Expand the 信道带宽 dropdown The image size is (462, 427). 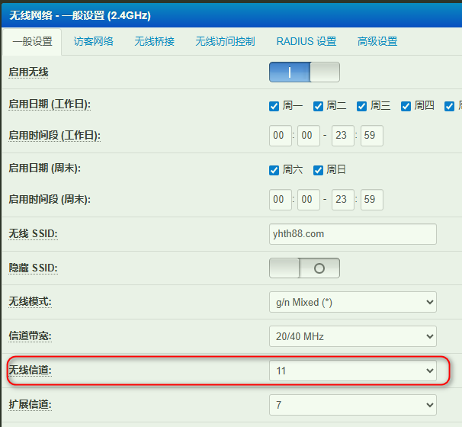pos(352,336)
